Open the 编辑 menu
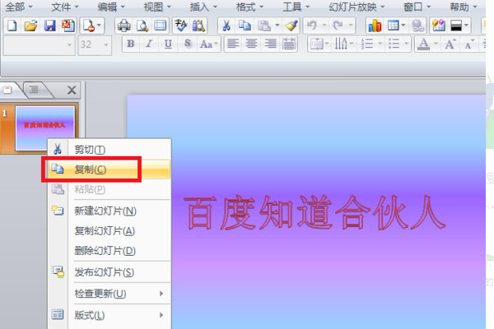The image size is (494, 329). [111, 7]
